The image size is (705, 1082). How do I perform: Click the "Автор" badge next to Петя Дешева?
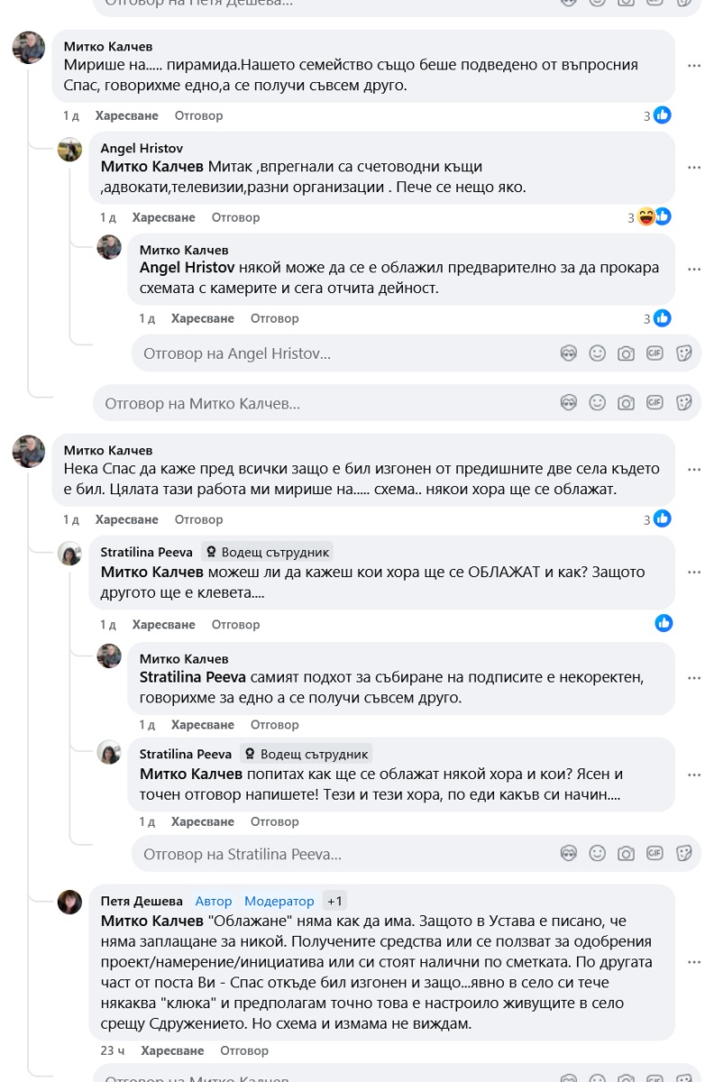coord(214,901)
